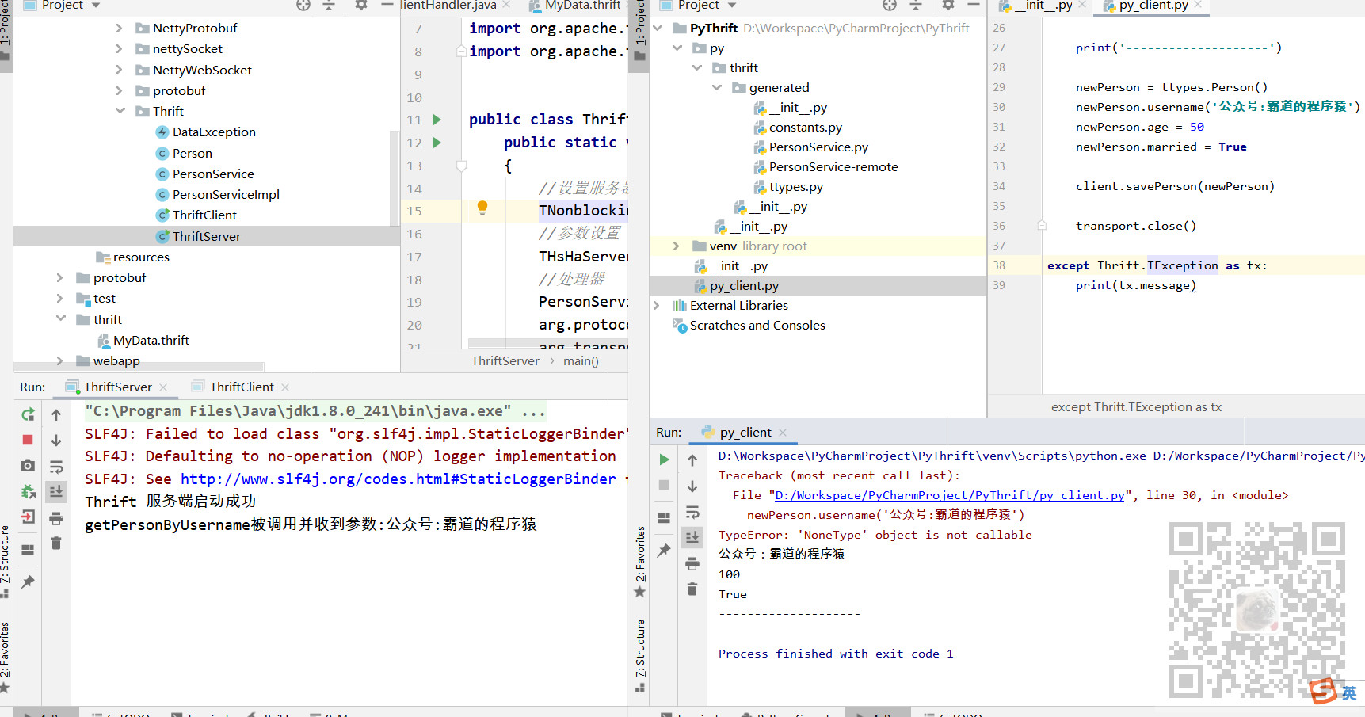Open the Favorites tool window in PyCharm

pyautogui.click(x=640, y=561)
